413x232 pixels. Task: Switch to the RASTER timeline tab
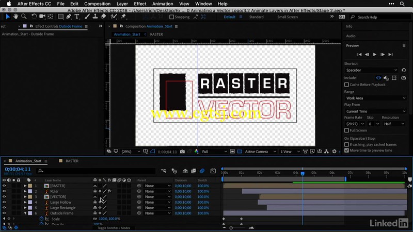72,161
